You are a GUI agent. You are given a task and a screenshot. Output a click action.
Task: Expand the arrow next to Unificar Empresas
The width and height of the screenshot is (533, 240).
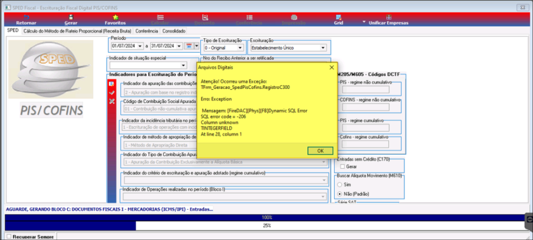[x=364, y=22]
